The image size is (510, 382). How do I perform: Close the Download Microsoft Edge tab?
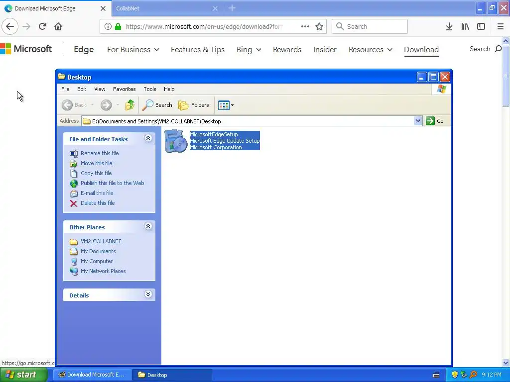click(103, 8)
